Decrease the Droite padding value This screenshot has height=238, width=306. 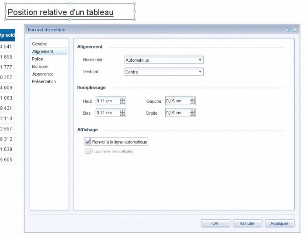pyautogui.click(x=192, y=115)
